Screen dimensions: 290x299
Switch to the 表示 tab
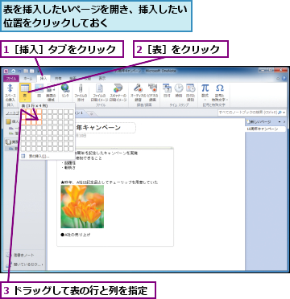point(102,79)
